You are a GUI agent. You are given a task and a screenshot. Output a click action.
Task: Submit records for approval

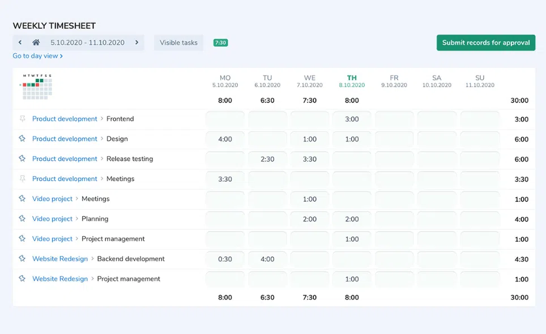(485, 42)
